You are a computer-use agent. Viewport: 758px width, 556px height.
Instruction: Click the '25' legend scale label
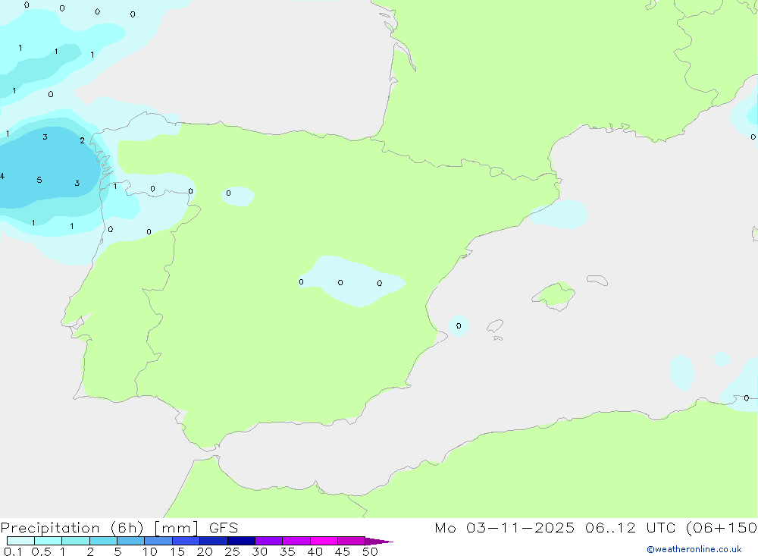tap(233, 551)
